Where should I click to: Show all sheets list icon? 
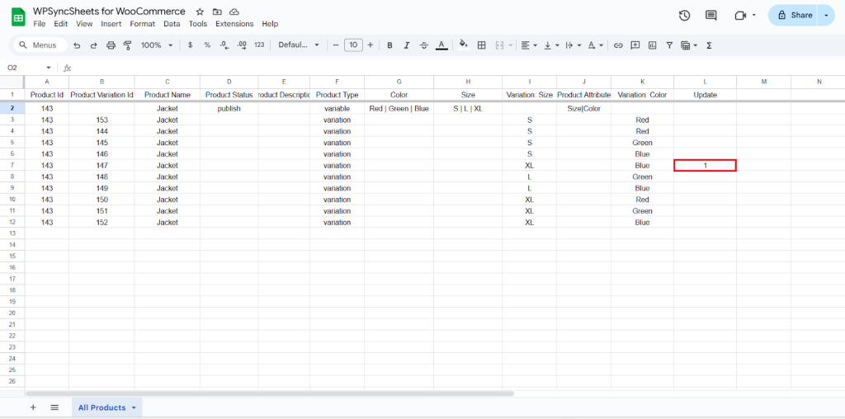click(54, 407)
